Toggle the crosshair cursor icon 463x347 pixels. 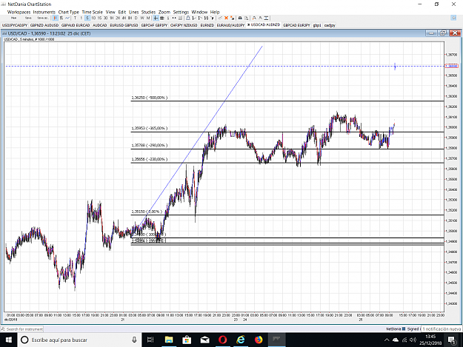pos(156,18)
